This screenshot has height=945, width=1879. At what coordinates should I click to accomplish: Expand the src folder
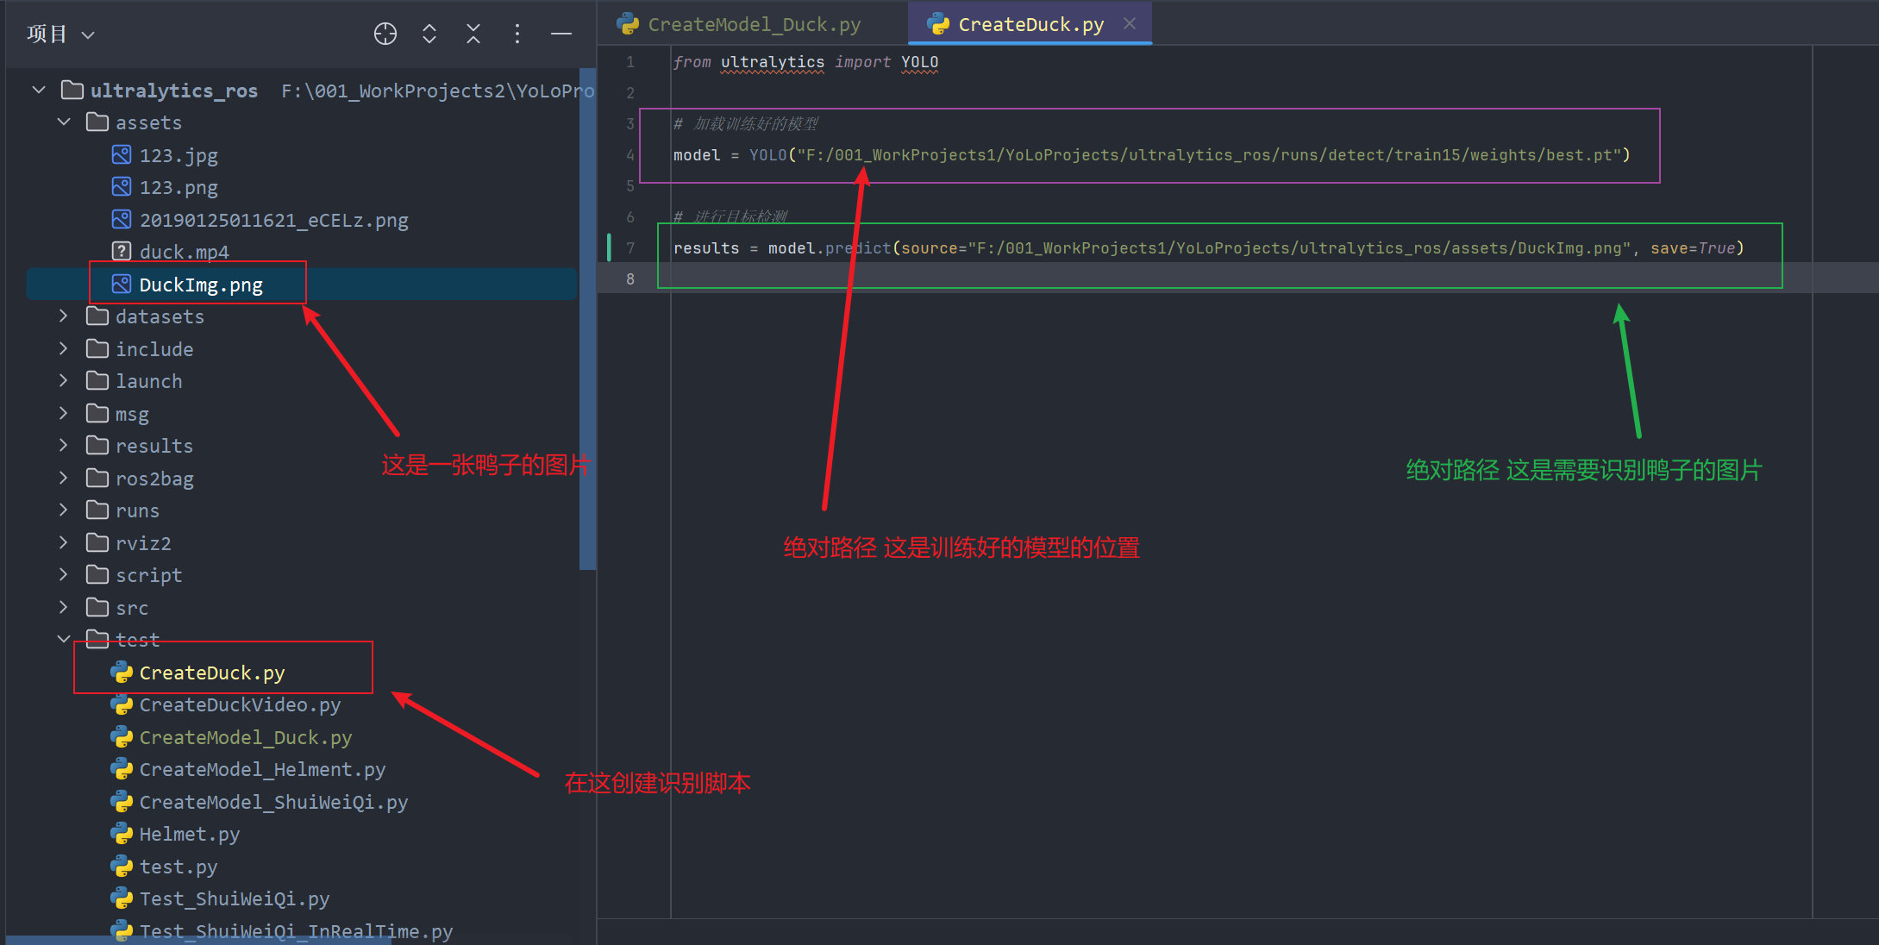tap(62, 607)
